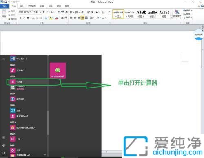Grow font size with the larger A icon
The image size is (204, 158).
44,12
